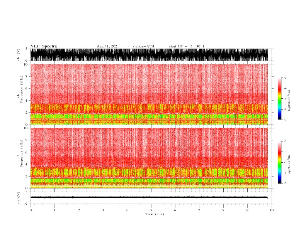This screenshot has height=236, width=306.
Task: Click the log(PSD) label beside ch.2 color bar
Action: click(289, 164)
